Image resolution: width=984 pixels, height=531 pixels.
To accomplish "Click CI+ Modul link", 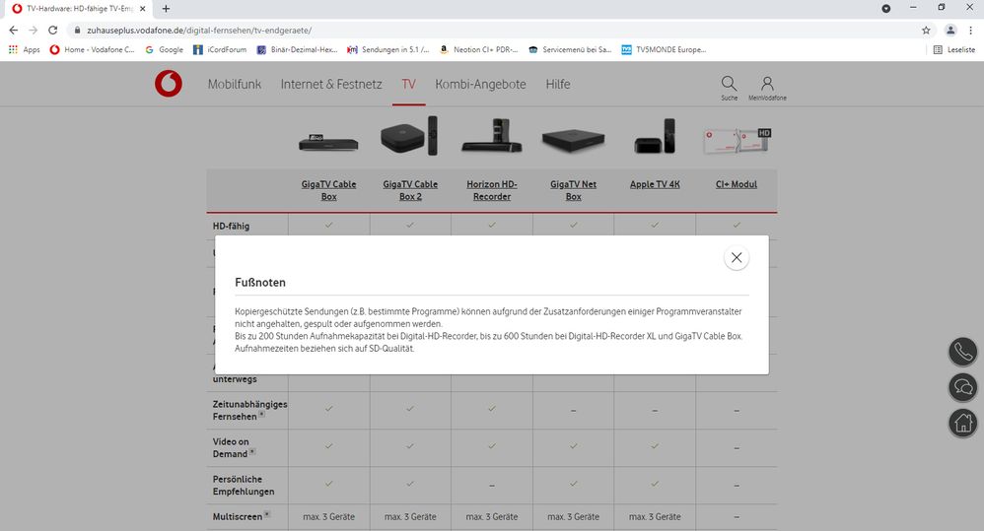I will pyautogui.click(x=737, y=184).
